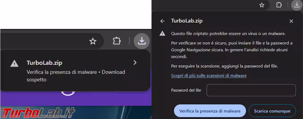Image resolution: width=303 pixels, height=119 pixels.
Task: Open "Scopri di più sulle scansioni di malware" link
Action: click(x=209, y=75)
